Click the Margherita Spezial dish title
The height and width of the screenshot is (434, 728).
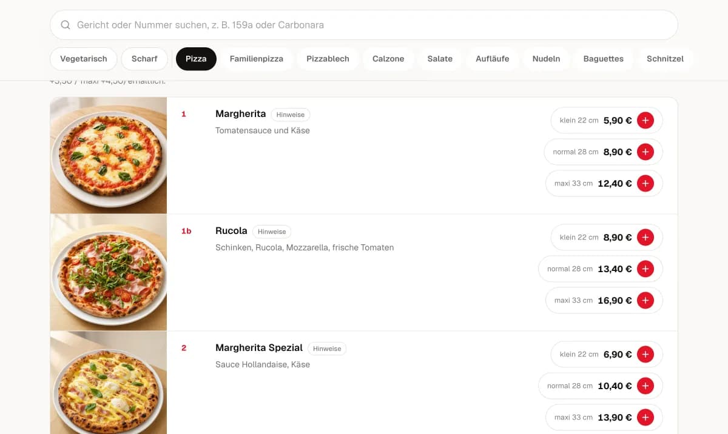(259, 348)
